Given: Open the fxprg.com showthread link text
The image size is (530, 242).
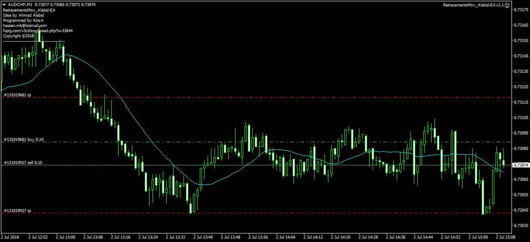Looking at the screenshot, I should point(38,31).
